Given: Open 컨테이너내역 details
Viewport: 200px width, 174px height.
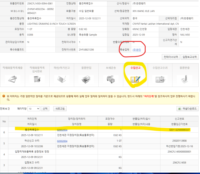Looking at the screenshot, I should (x=170, y=57).
